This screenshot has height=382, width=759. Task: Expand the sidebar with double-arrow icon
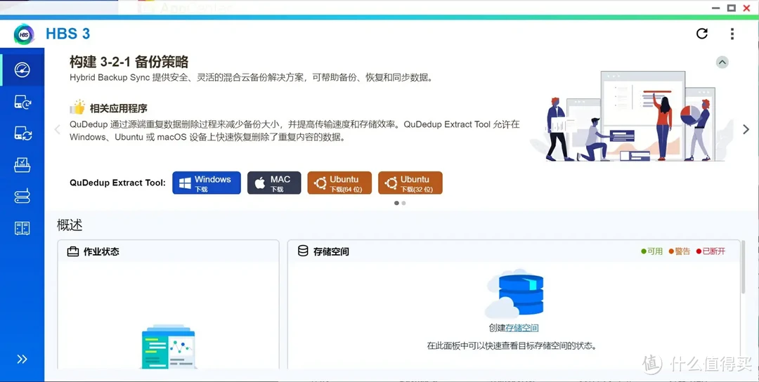click(x=22, y=359)
